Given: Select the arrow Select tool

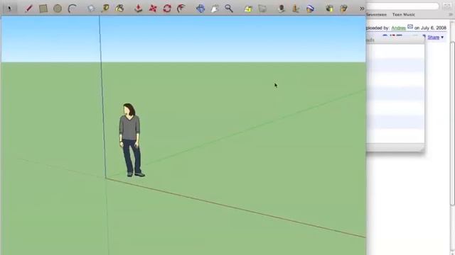Looking at the screenshot, I should coord(9,8).
